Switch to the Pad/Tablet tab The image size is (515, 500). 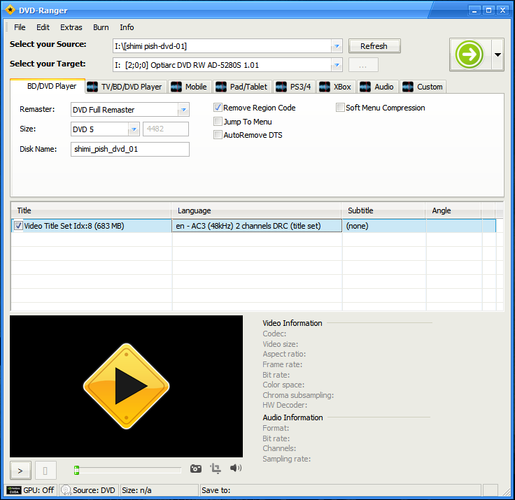242,87
